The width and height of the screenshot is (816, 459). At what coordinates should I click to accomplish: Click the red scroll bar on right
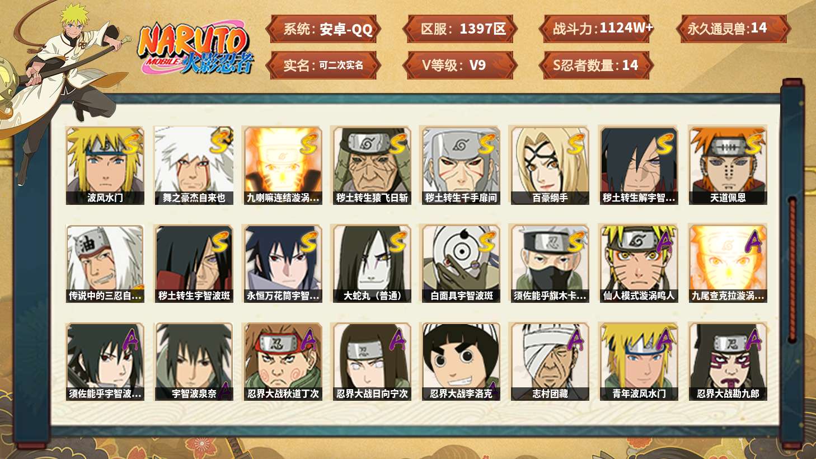coord(792,269)
